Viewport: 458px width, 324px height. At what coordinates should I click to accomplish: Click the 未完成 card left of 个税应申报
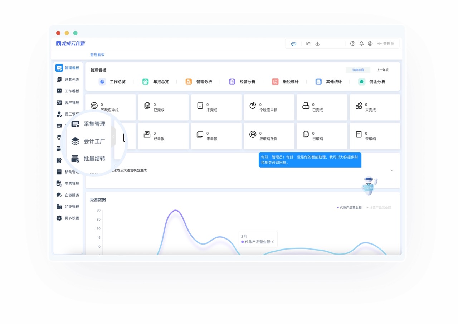[216, 107]
